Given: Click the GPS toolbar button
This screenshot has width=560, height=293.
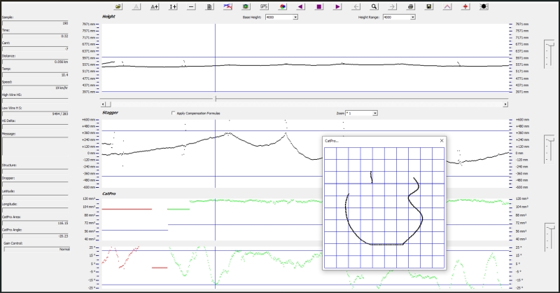Looking at the screenshot, I should click(264, 6).
